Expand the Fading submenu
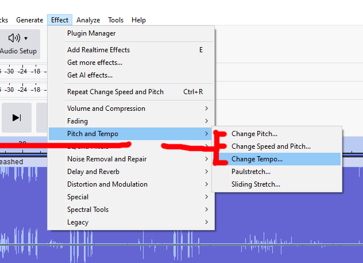This screenshot has height=263, width=363. click(78, 121)
